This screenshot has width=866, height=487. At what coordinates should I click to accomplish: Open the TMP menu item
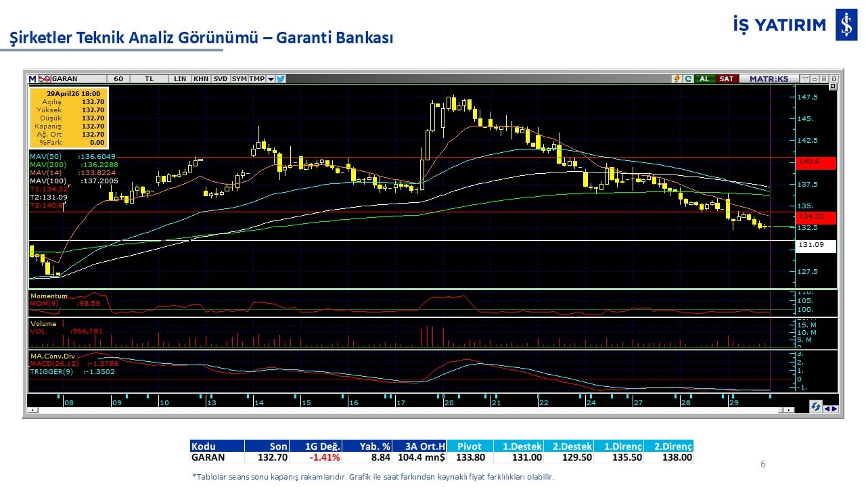tap(256, 79)
